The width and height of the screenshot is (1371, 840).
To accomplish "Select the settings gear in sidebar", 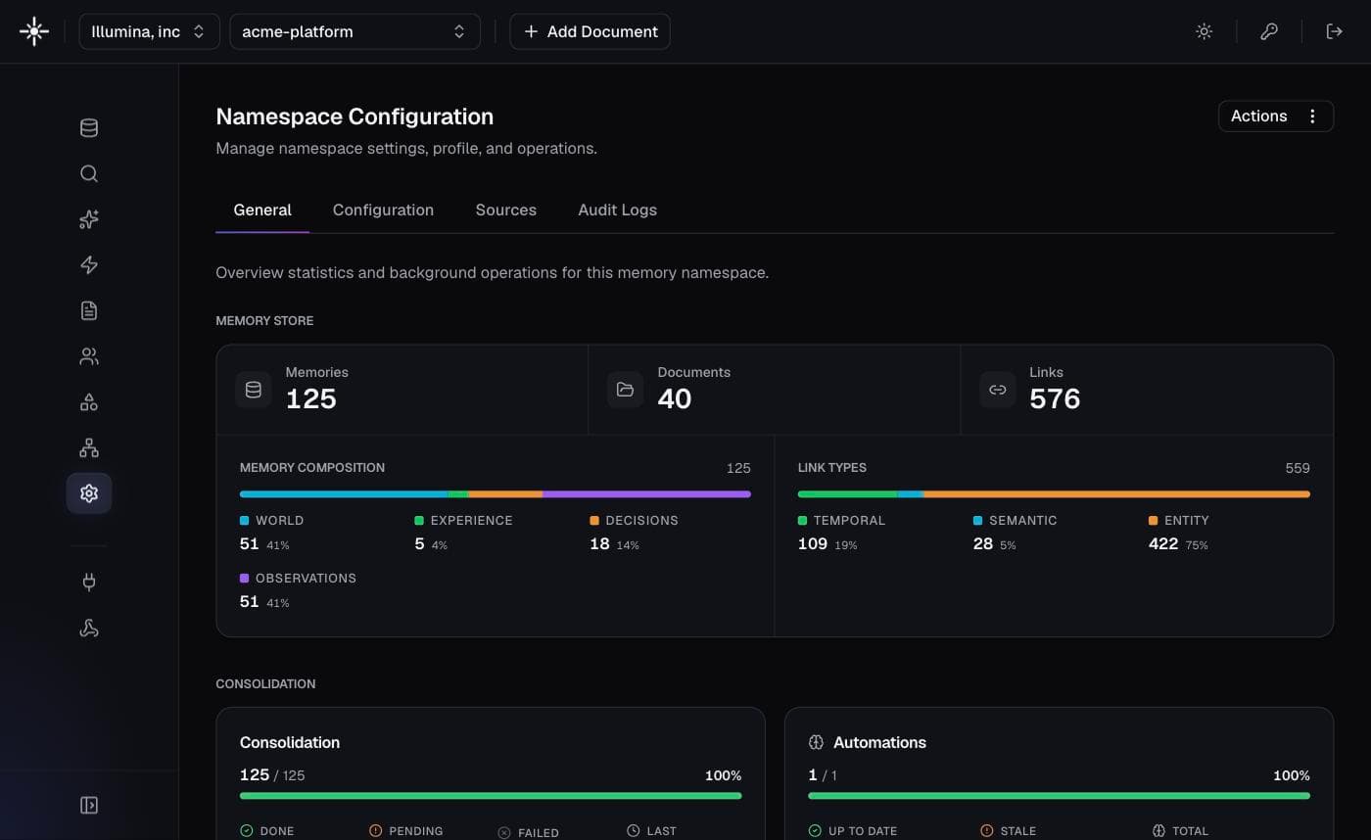I will pyautogui.click(x=89, y=493).
